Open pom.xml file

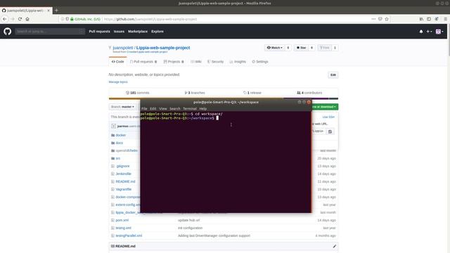click(x=122, y=220)
